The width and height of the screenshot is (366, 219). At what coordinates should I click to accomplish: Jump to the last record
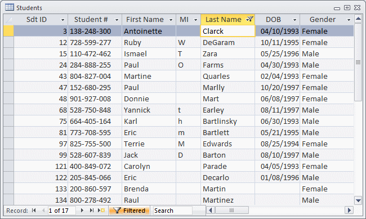pyautogui.click(x=91, y=211)
